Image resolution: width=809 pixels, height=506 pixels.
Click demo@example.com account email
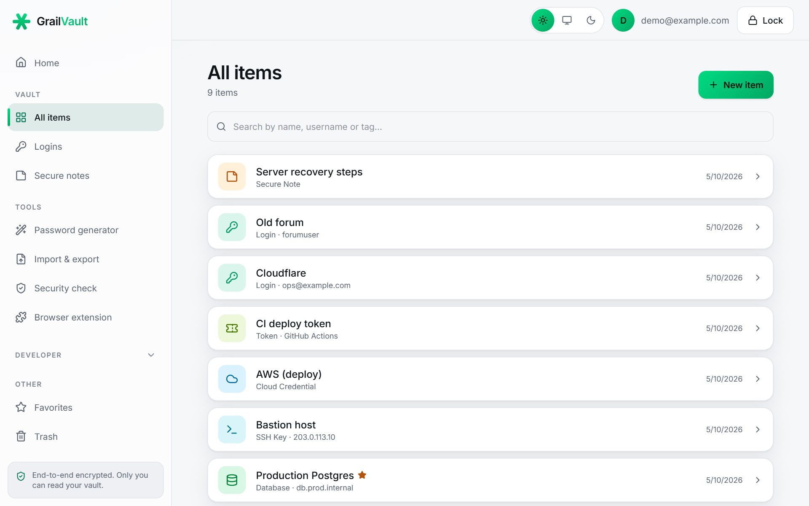685,20
